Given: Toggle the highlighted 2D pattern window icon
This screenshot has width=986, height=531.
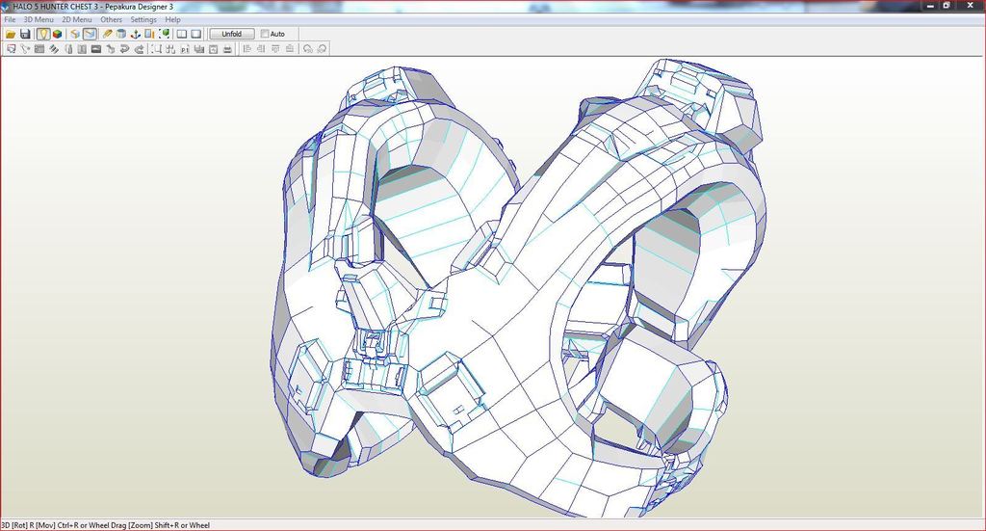Looking at the screenshot, I should (x=90, y=34).
